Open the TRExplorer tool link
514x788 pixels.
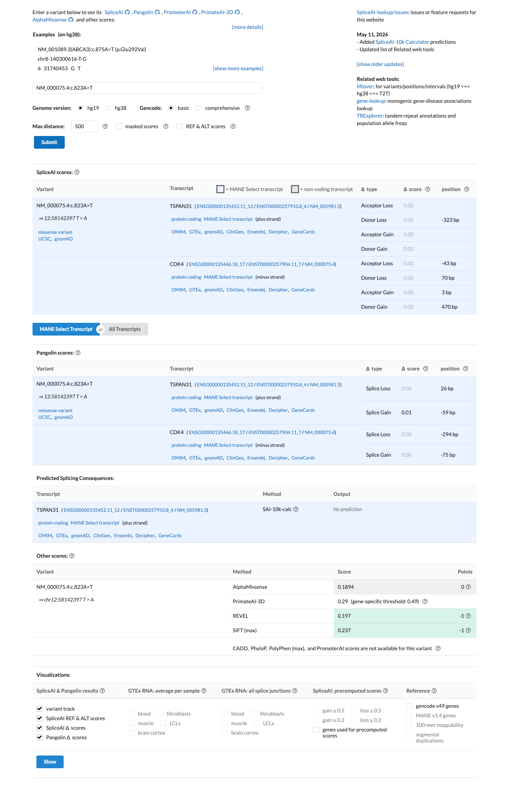370,116
